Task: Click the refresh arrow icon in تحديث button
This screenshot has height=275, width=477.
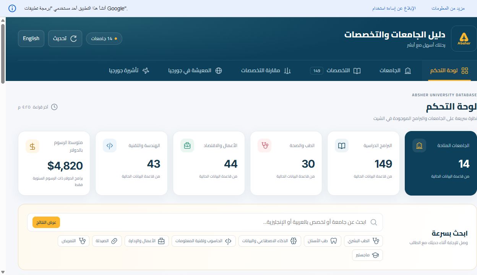Action: [x=74, y=39]
